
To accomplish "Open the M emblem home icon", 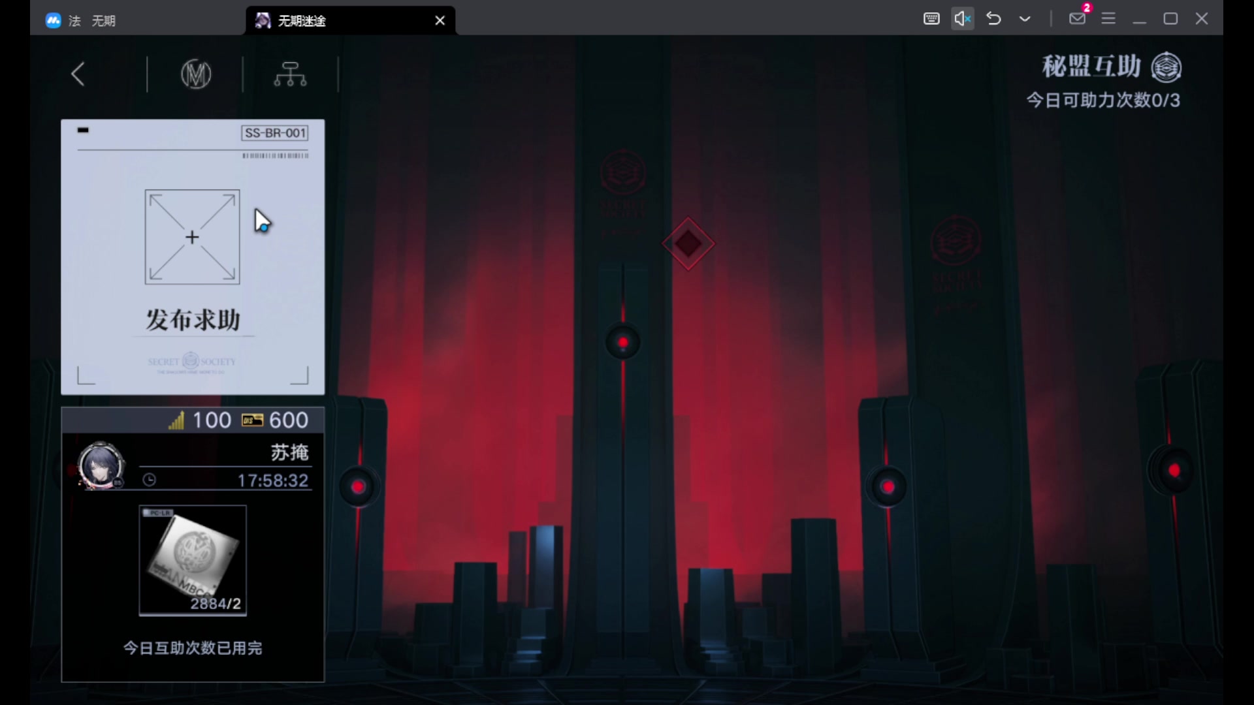I will pyautogui.click(x=196, y=74).
